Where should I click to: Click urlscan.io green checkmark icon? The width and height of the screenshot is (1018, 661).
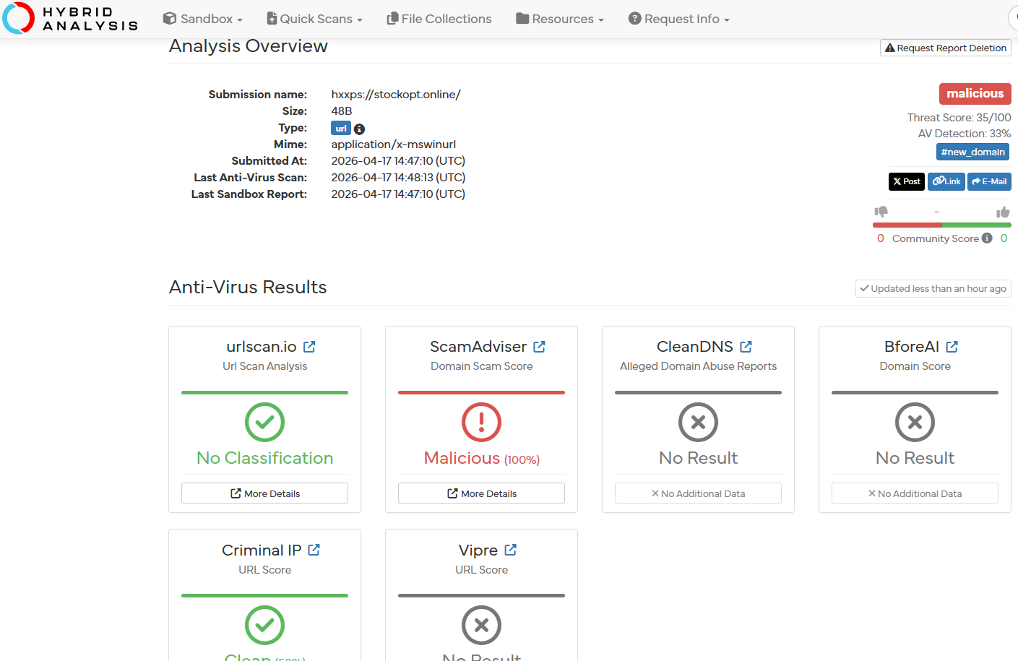264,422
